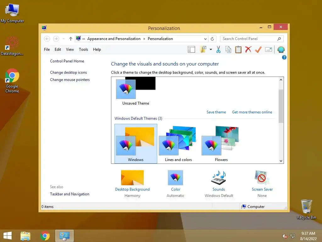The height and width of the screenshot is (242, 322).
Task: Click the Computer status bar entry
Action: pyautogui.click(x=253, y=207)
